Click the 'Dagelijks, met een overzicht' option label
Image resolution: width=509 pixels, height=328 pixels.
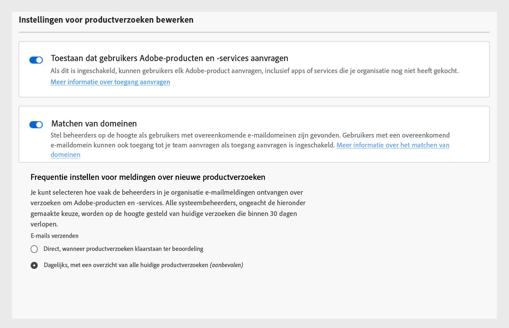[x=143, y=265]
